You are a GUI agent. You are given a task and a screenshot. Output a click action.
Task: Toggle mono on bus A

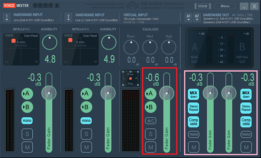coord(194,134)
